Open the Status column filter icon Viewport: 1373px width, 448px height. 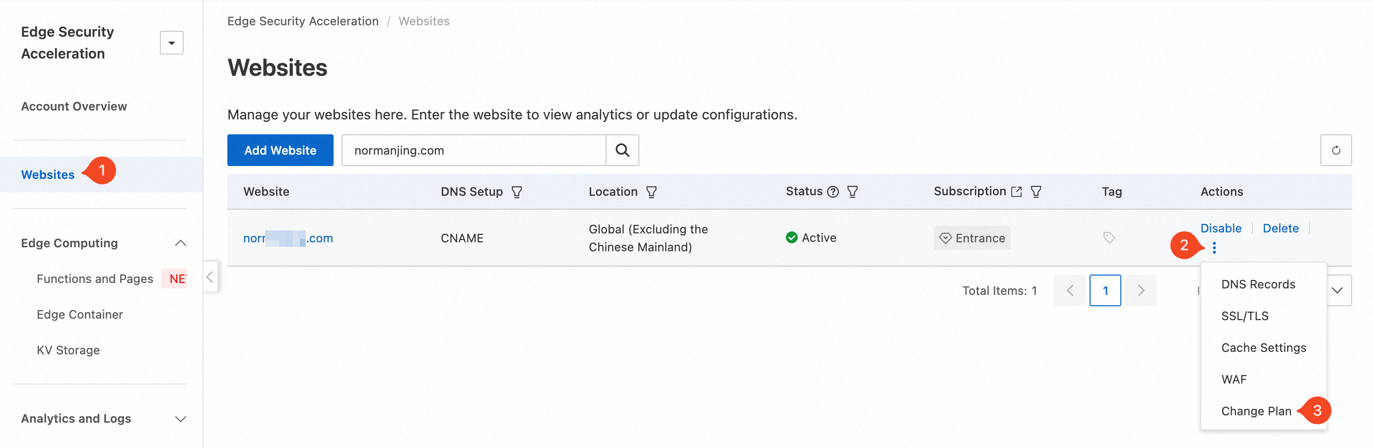(x=852, y=192)
